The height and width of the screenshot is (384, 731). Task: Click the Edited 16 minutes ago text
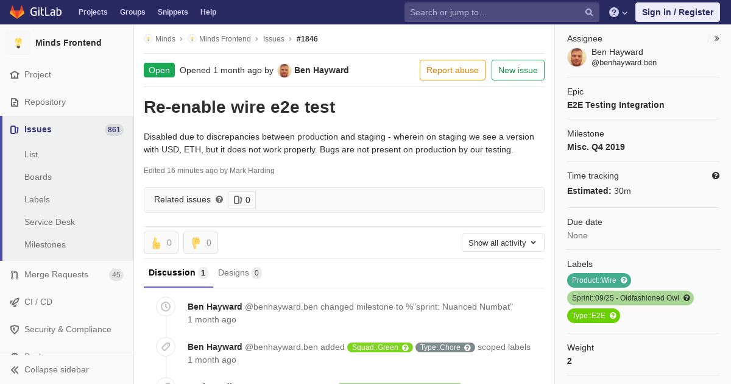[209, 171]
